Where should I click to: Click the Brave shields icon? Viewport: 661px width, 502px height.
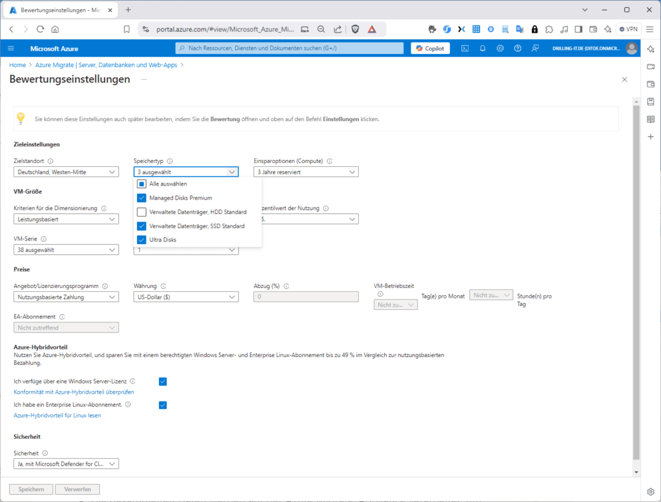pyautogui.click(x=356, y=29)
